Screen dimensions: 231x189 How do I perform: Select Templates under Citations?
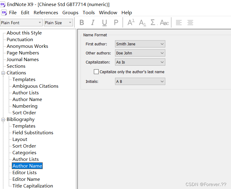24,79
